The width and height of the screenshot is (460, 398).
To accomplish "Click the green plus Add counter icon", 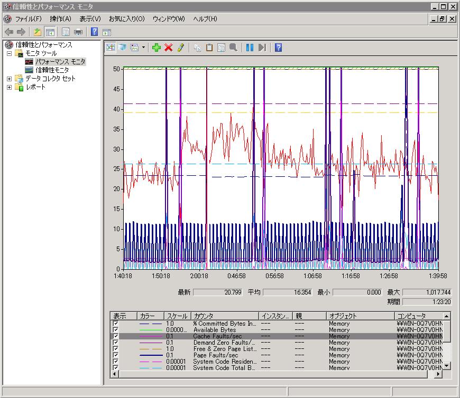I will click(156, 48).
